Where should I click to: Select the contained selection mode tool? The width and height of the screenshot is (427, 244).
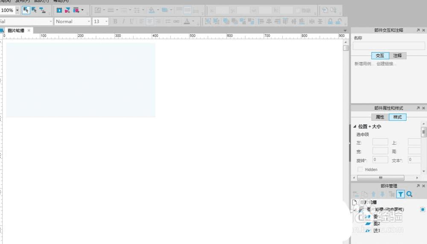pyautogui.click(x=34, y=10)
